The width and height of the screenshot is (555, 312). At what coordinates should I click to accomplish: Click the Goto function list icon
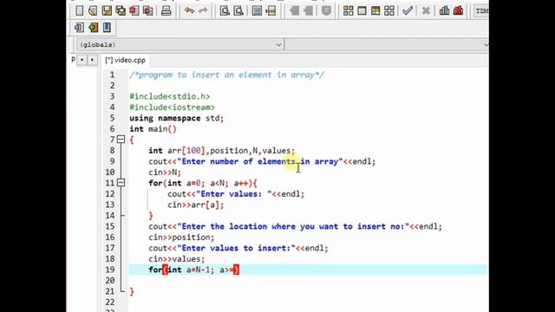coord(257,10)
